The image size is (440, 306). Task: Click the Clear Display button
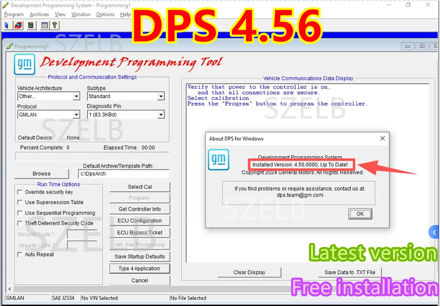[249, 272]
